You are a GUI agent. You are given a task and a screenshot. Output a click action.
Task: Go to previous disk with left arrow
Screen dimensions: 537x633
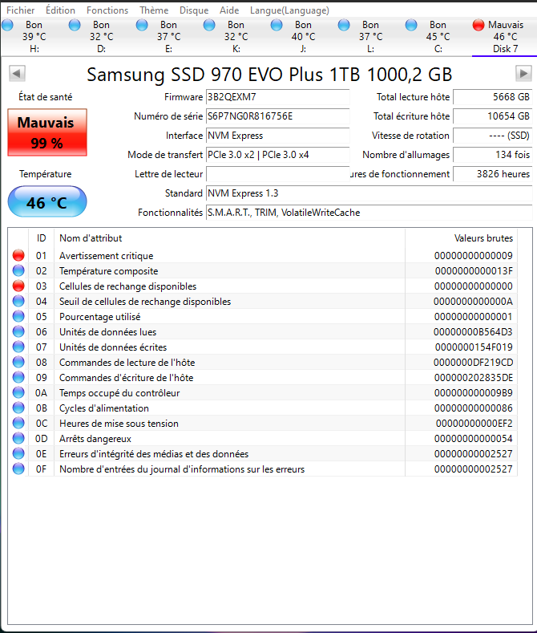[17, 74]
